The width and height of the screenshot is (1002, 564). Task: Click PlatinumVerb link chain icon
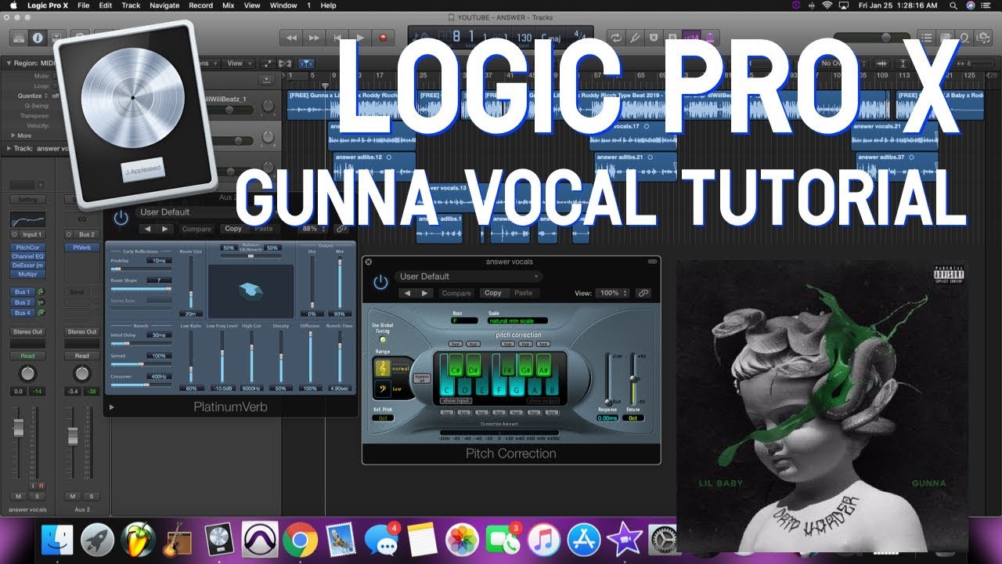click(341, 229)
